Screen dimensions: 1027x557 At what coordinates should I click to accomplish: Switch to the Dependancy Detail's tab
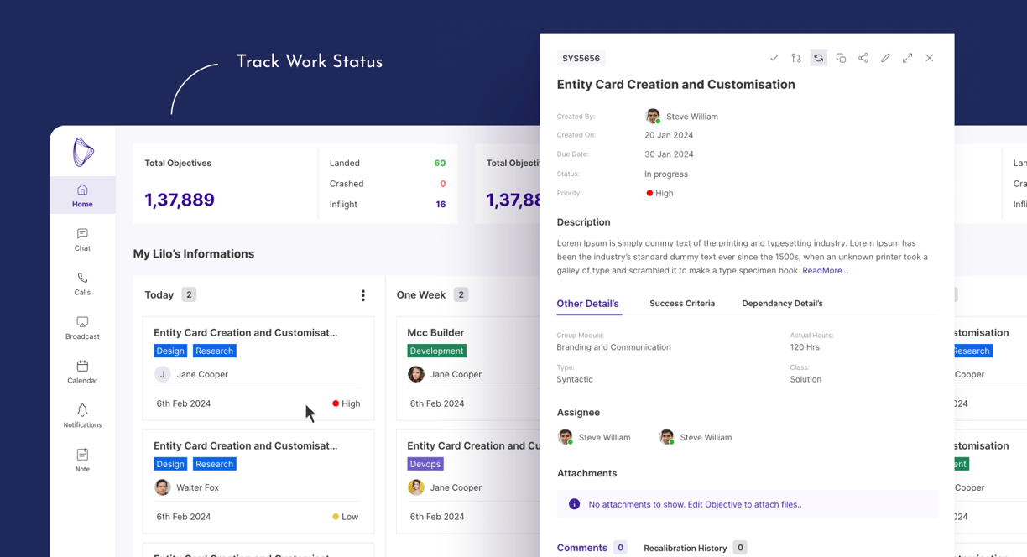click(x=782, y=304)
